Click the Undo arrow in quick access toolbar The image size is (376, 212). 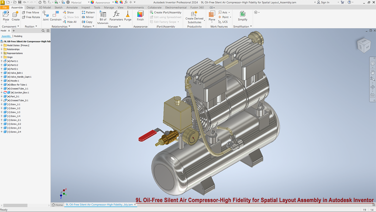click(24, 2)
